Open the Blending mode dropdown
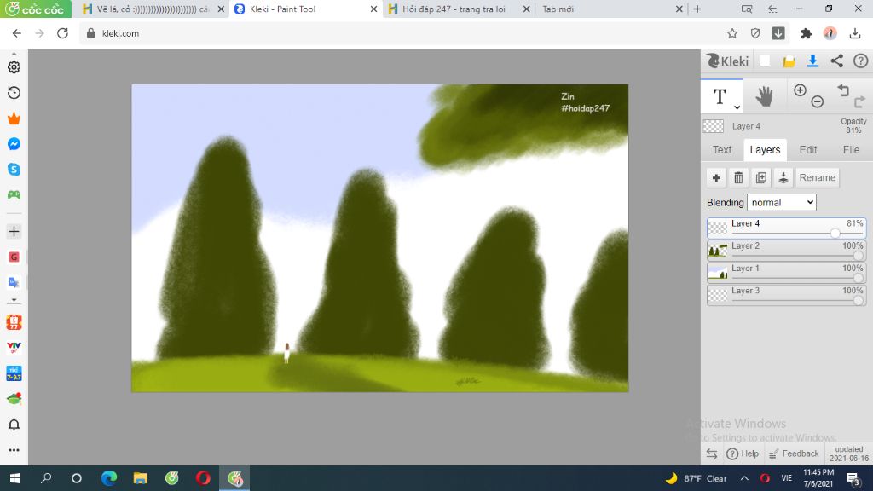This screenshot has height=491, width=873. 782,203
